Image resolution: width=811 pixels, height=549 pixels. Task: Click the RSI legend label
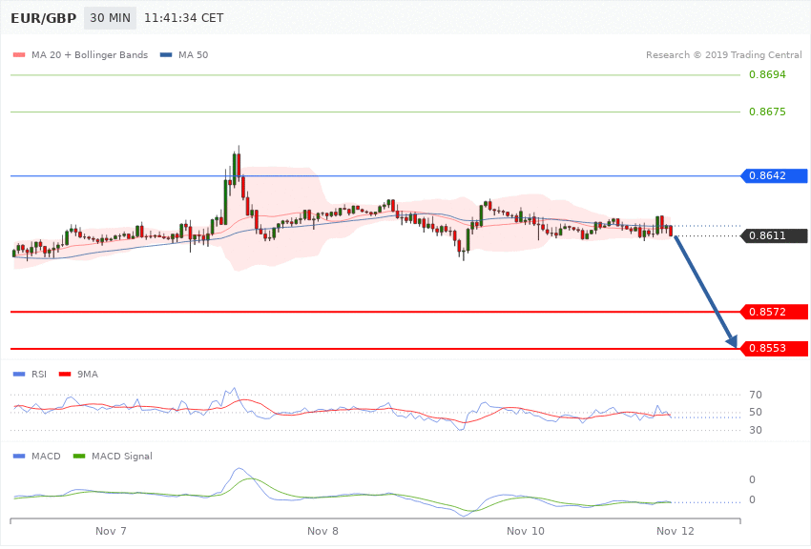click(39, 374)
